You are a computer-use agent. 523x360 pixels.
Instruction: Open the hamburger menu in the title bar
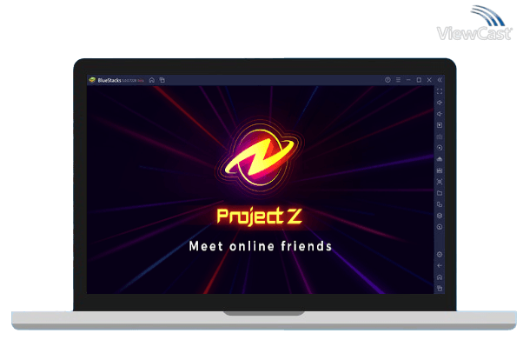[398, 80]
